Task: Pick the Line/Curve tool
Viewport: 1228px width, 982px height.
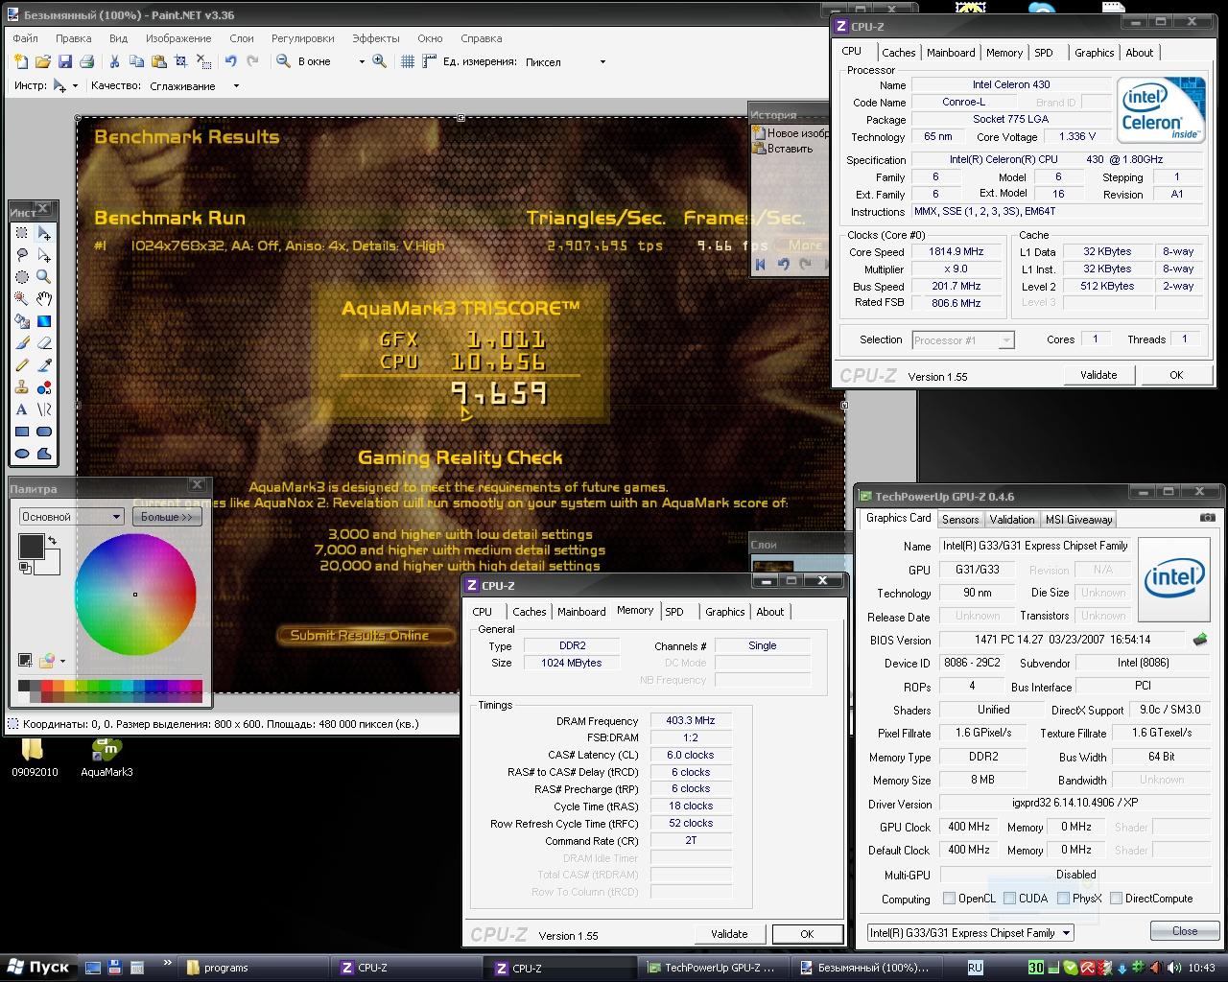Action: pyautogui.click(x=44, y=409)
